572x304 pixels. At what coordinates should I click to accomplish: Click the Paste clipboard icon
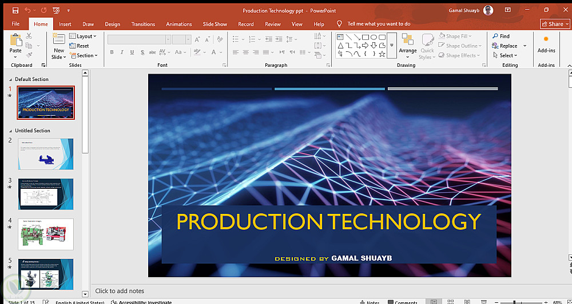pos(15,39)
